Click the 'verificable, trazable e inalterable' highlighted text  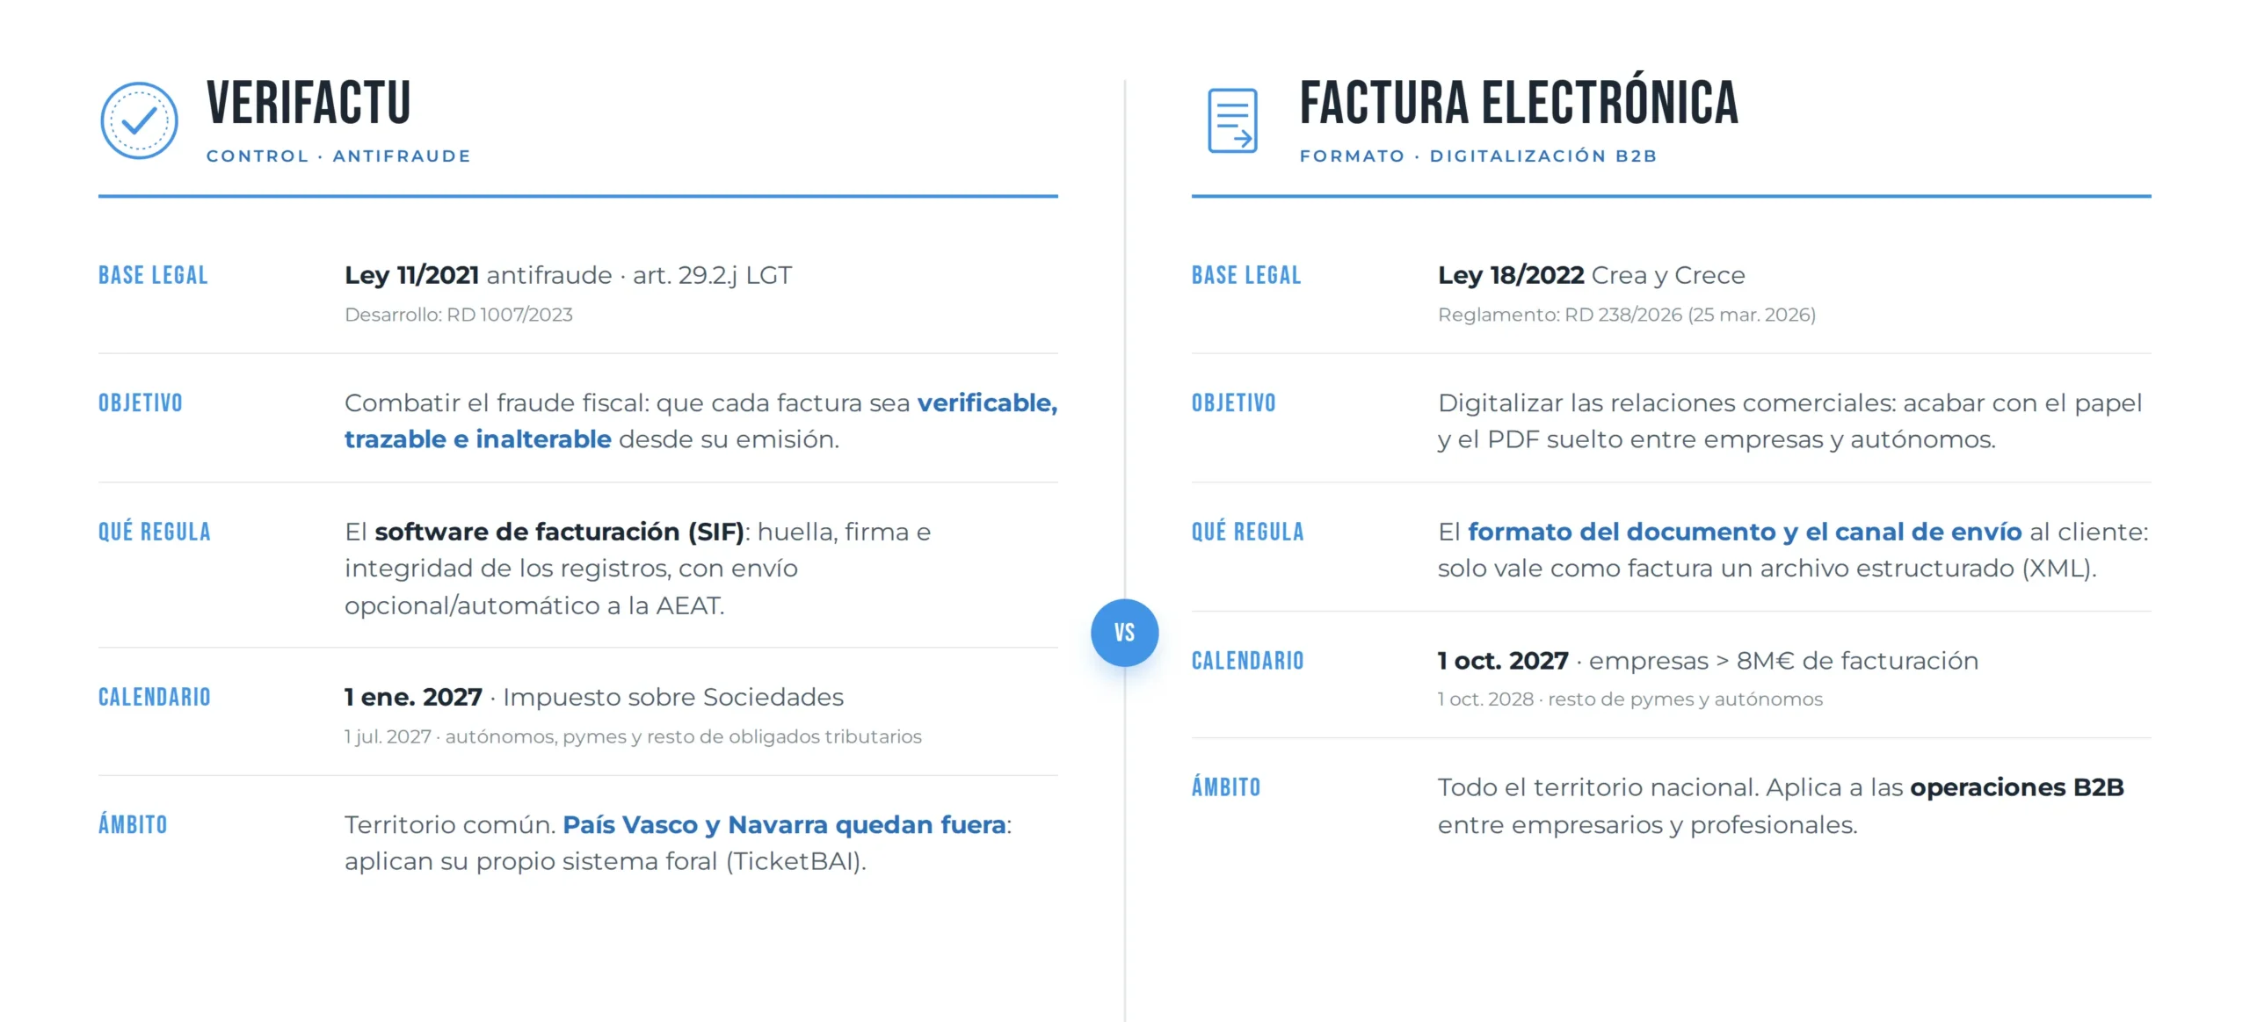point(700,421)
